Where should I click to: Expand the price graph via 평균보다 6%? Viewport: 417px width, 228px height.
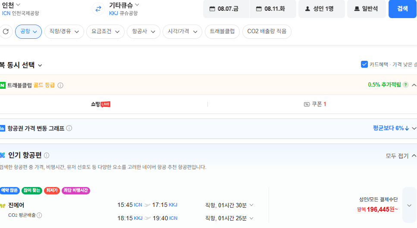[395, 128]
